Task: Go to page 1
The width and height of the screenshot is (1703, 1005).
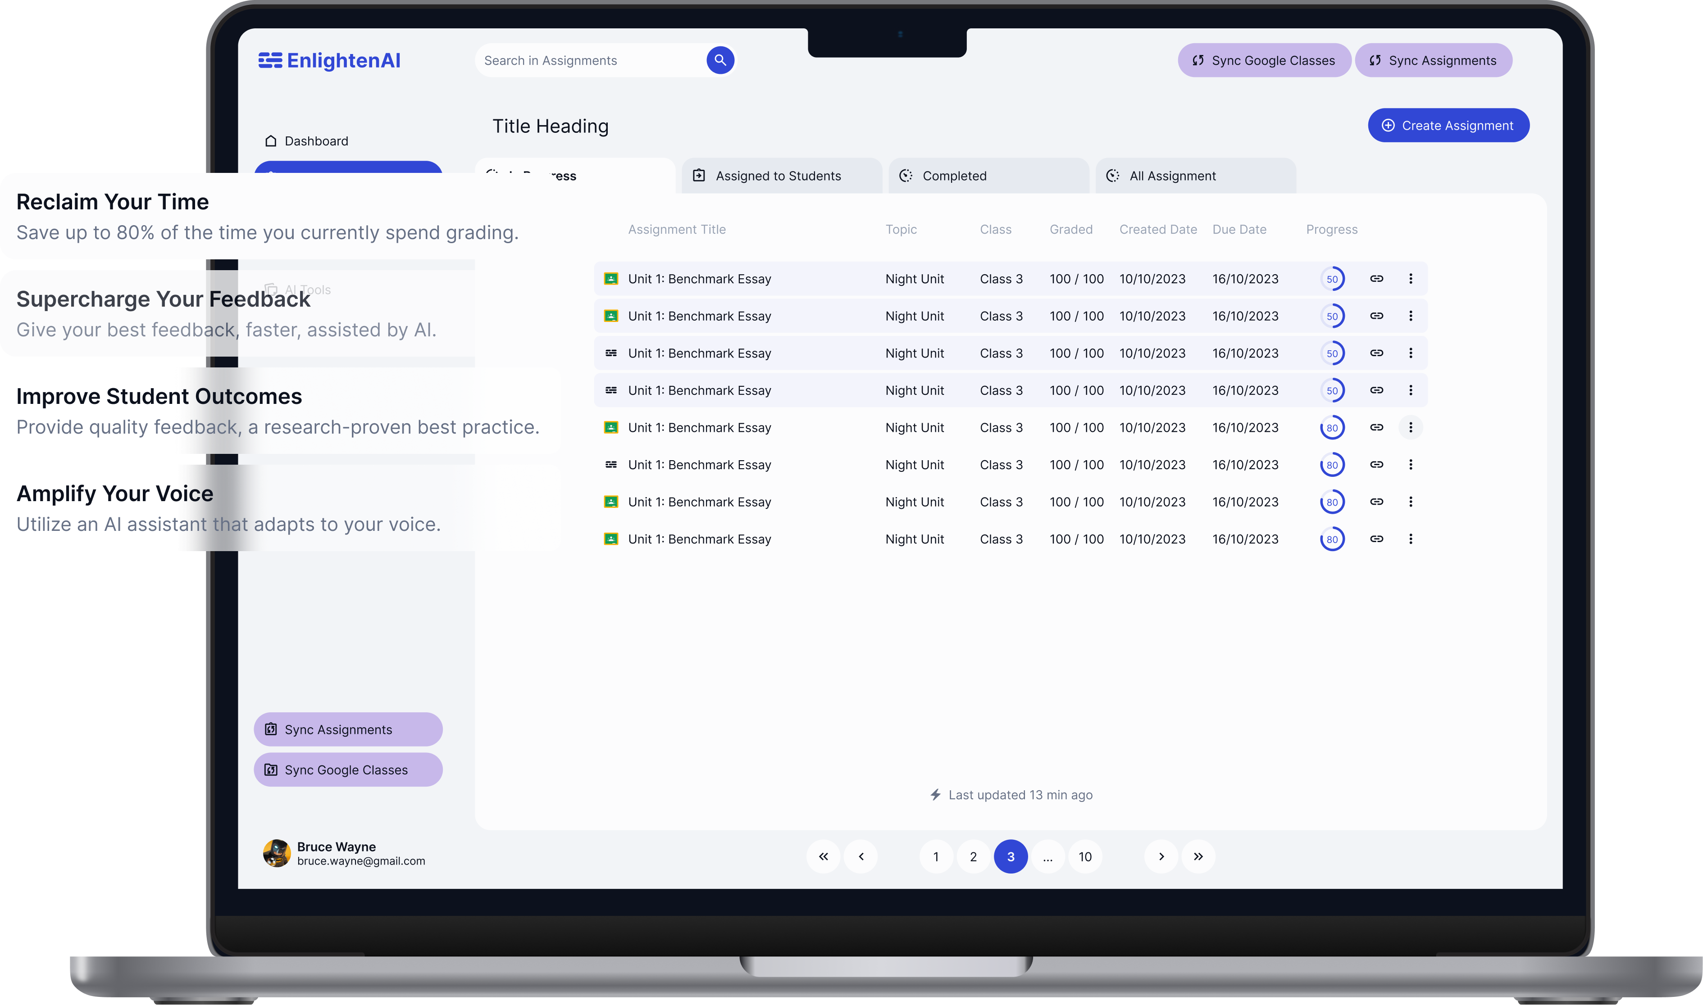Action: [935, 857]
